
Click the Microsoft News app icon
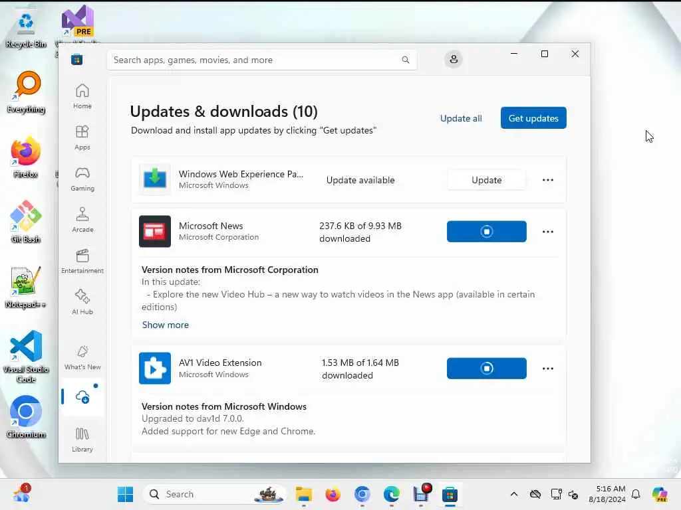tap(154, 231)
